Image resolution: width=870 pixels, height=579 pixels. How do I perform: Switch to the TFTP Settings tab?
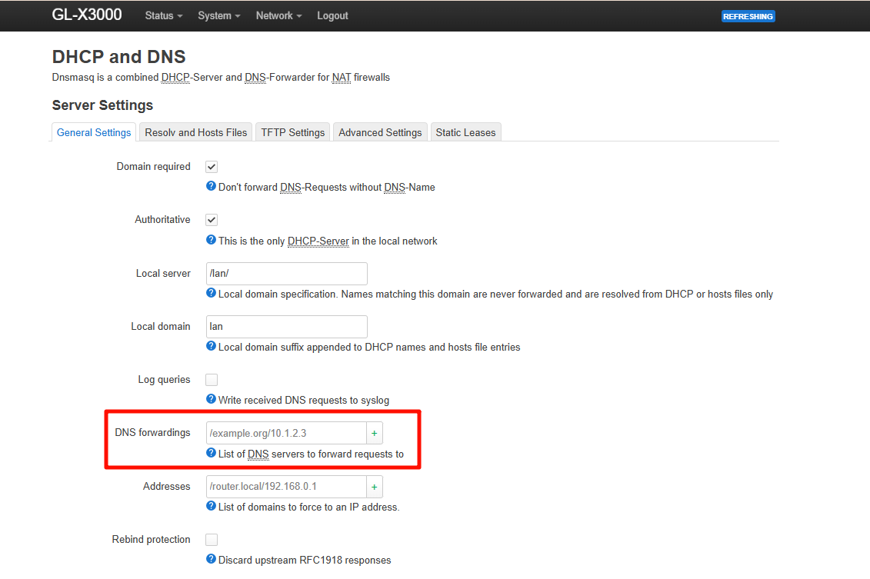tap(292, 131)
